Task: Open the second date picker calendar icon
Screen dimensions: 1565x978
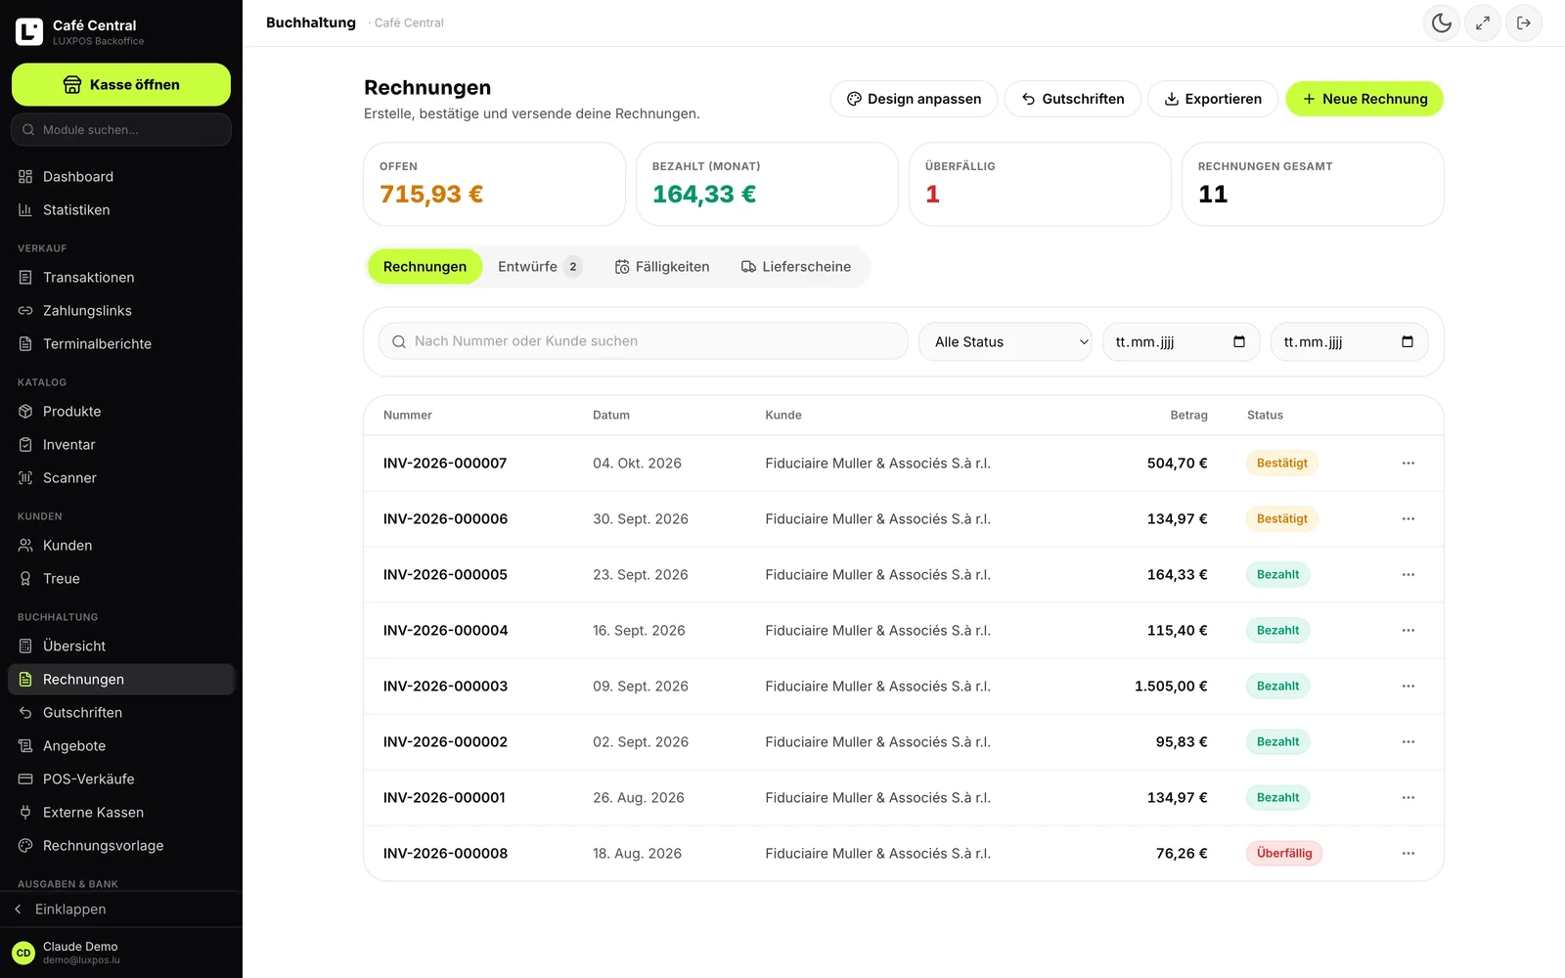Action: (1408, 342)
